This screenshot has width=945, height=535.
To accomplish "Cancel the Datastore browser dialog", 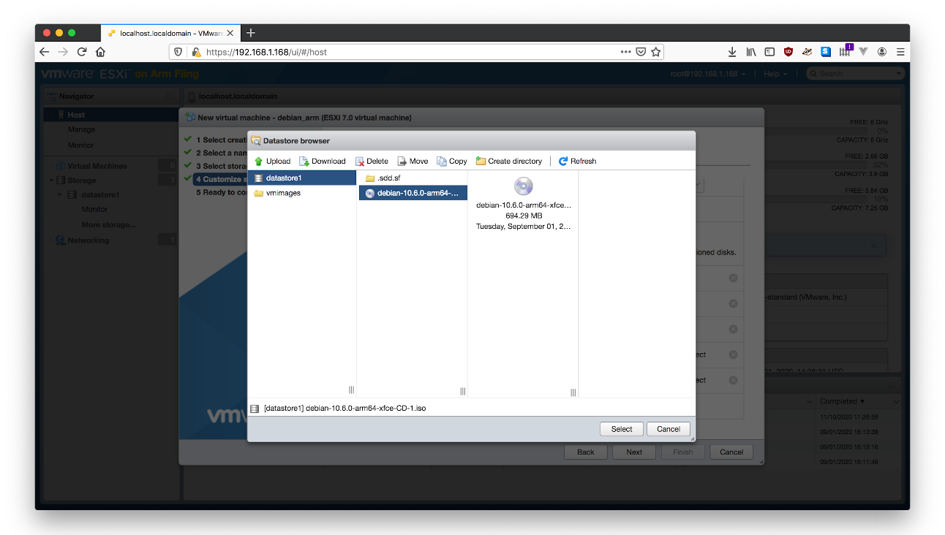I will [669, 429].
